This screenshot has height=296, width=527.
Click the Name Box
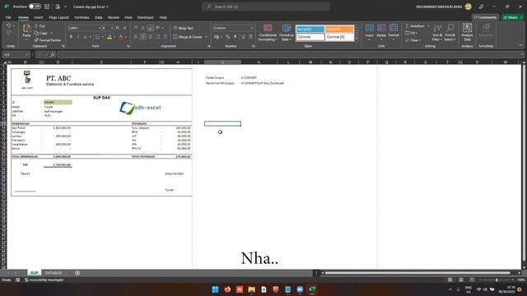point(16,54)
